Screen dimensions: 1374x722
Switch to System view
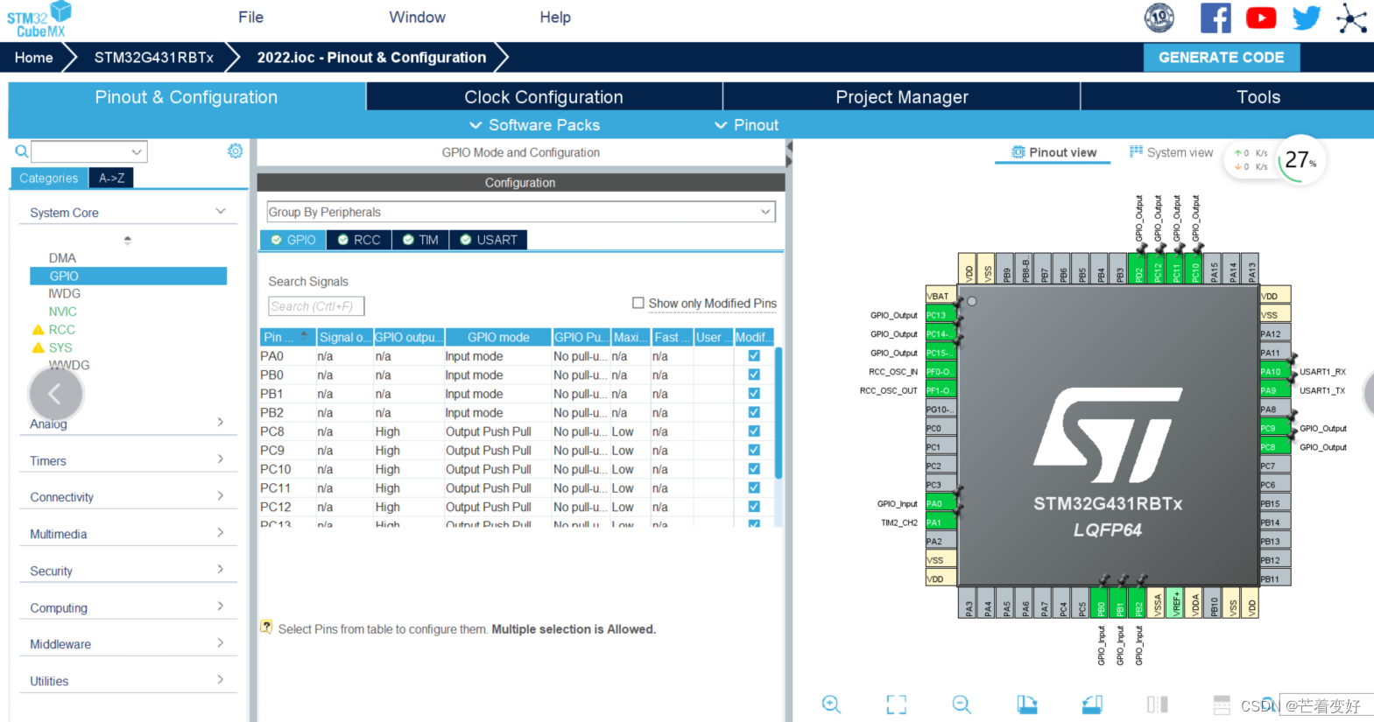pyautogui.click(x=1171, y=152)
